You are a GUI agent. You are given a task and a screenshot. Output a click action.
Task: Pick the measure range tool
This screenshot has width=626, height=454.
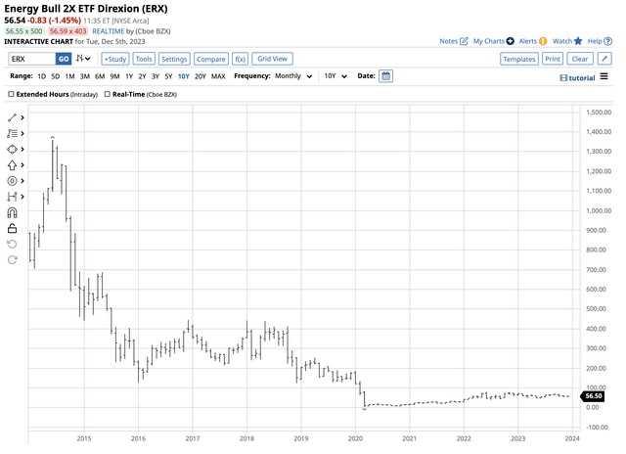click(x=12, y=197)
